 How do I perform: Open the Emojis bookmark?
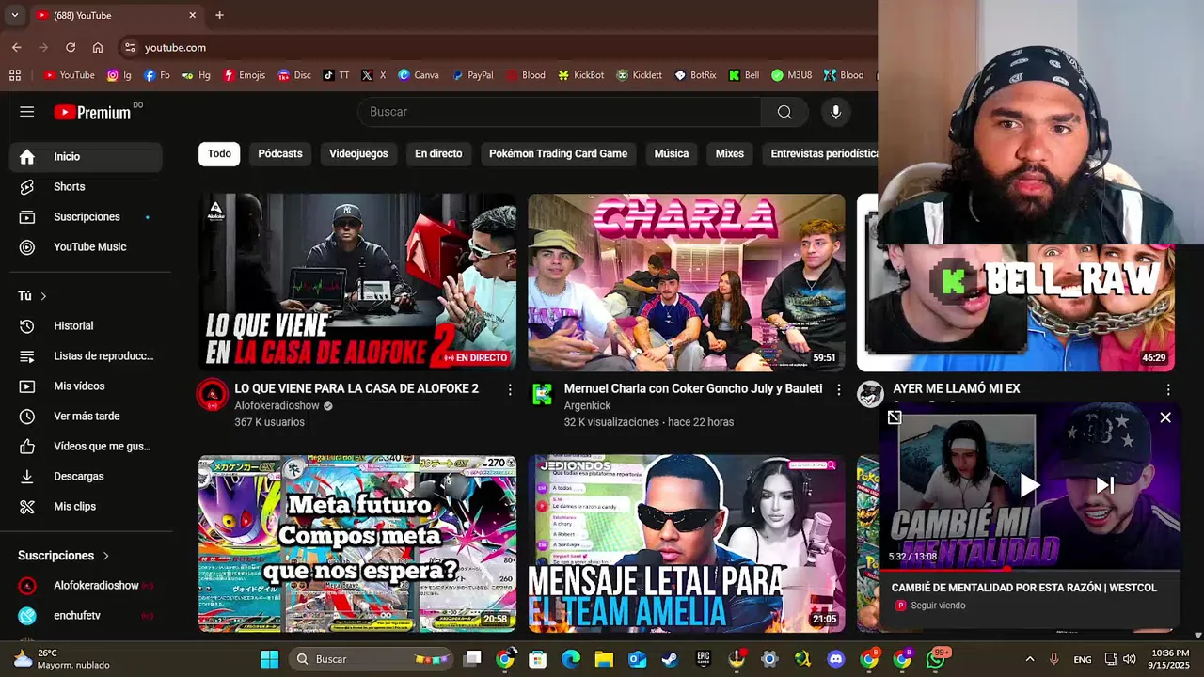244,75
